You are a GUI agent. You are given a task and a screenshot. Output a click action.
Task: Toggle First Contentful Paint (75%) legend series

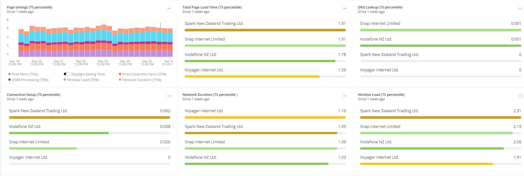[144, 74]
